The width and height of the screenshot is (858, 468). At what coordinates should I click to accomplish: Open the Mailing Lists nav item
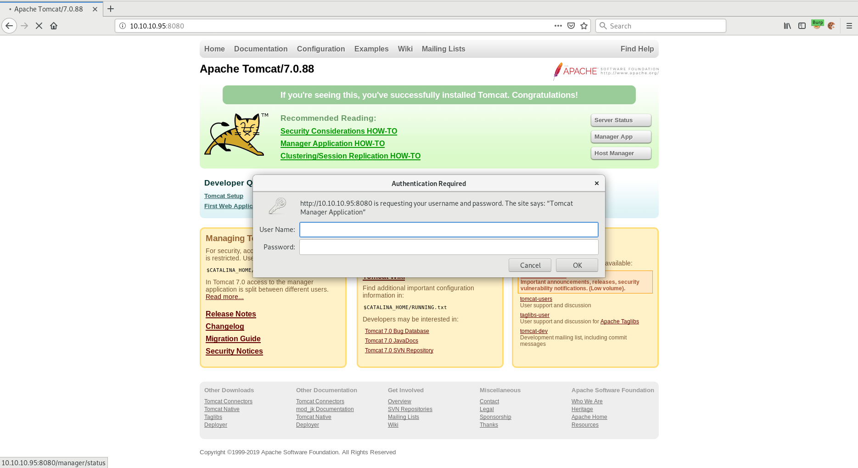click(443, 49)
